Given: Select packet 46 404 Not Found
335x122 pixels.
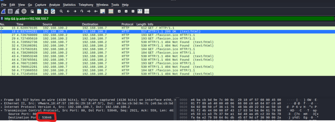Looking at the screenshot, I should coord(167,67).
